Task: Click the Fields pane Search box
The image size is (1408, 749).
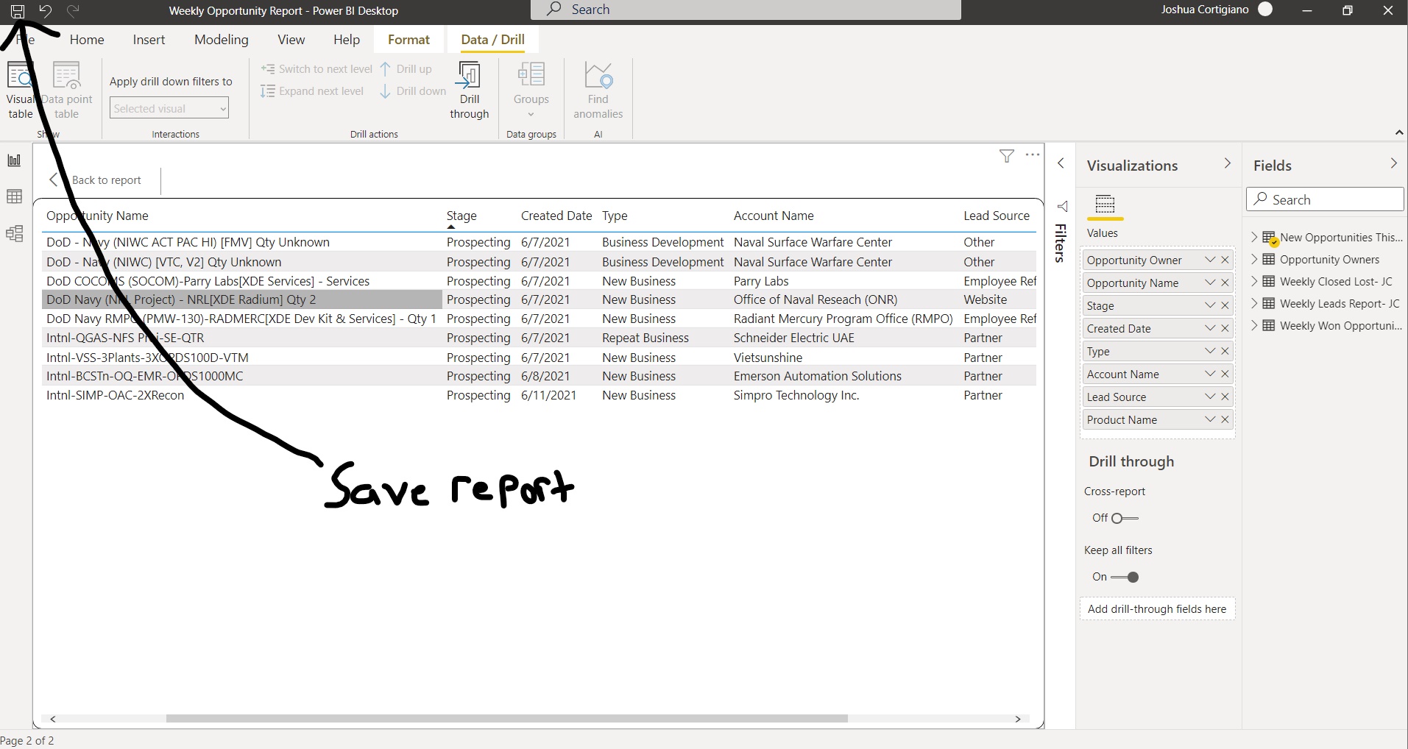Action: [1325, 199]
